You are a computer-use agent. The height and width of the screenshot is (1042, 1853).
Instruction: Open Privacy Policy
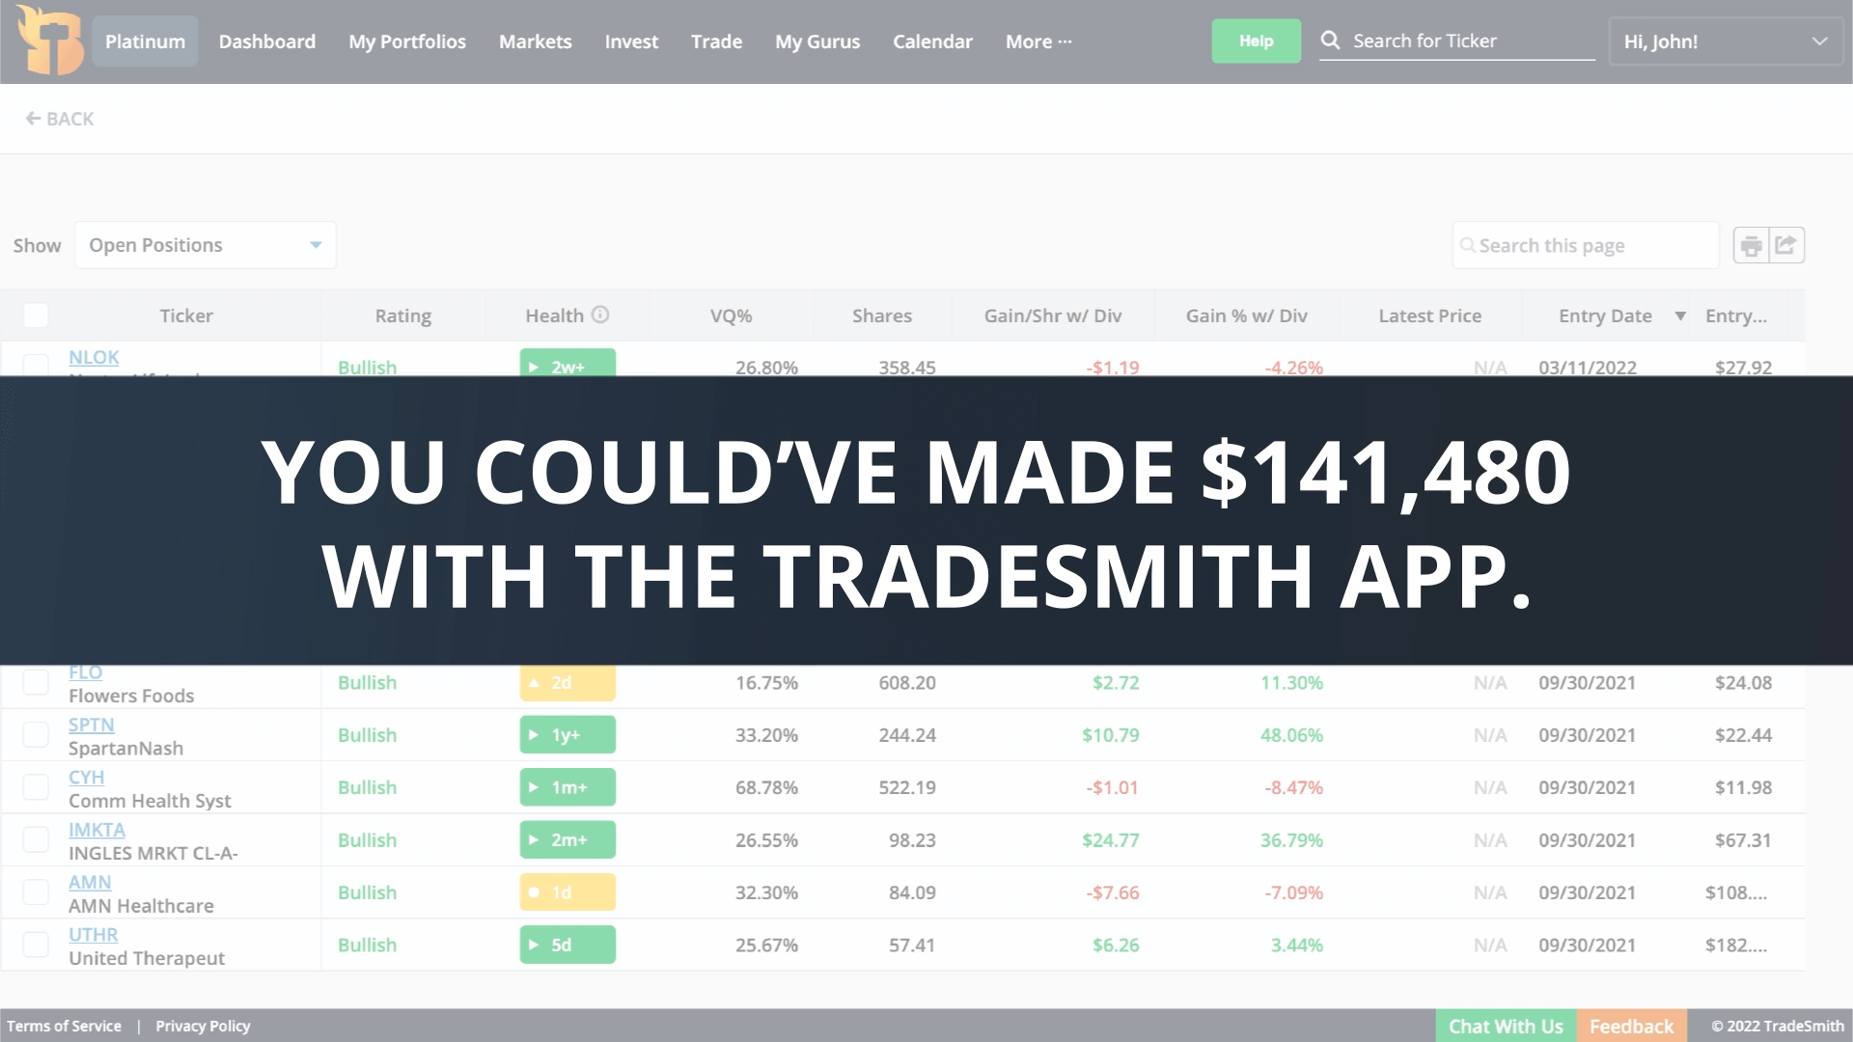[x=203, y=1026]
